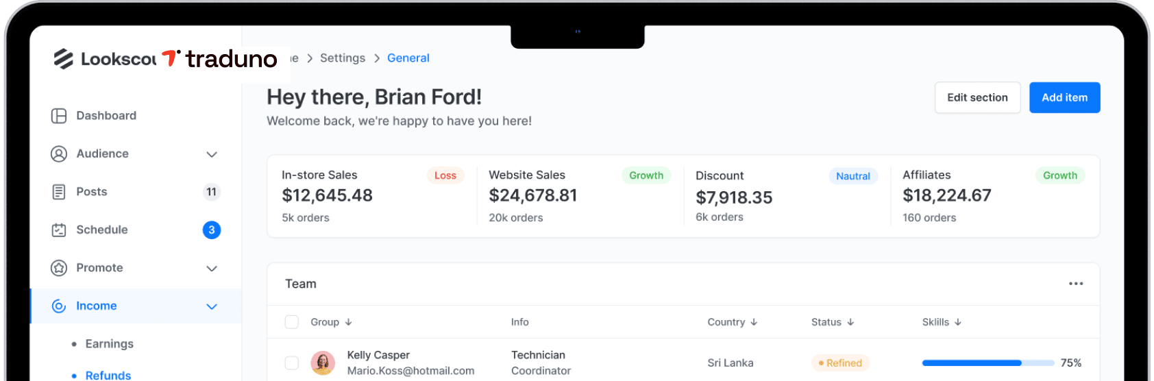The width and height of the screenshot is (1154, 381).
Task: Sort by Group column arrow
Action: (349, 322)
